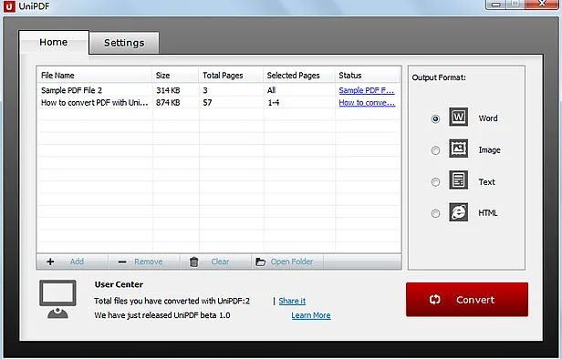Click the Text format document icon

pyautogui.click(x=458, y=180)
